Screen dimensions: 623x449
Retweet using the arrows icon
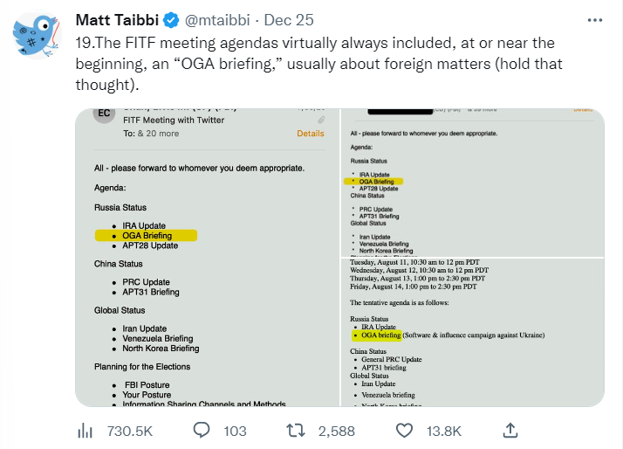[297, 430]
